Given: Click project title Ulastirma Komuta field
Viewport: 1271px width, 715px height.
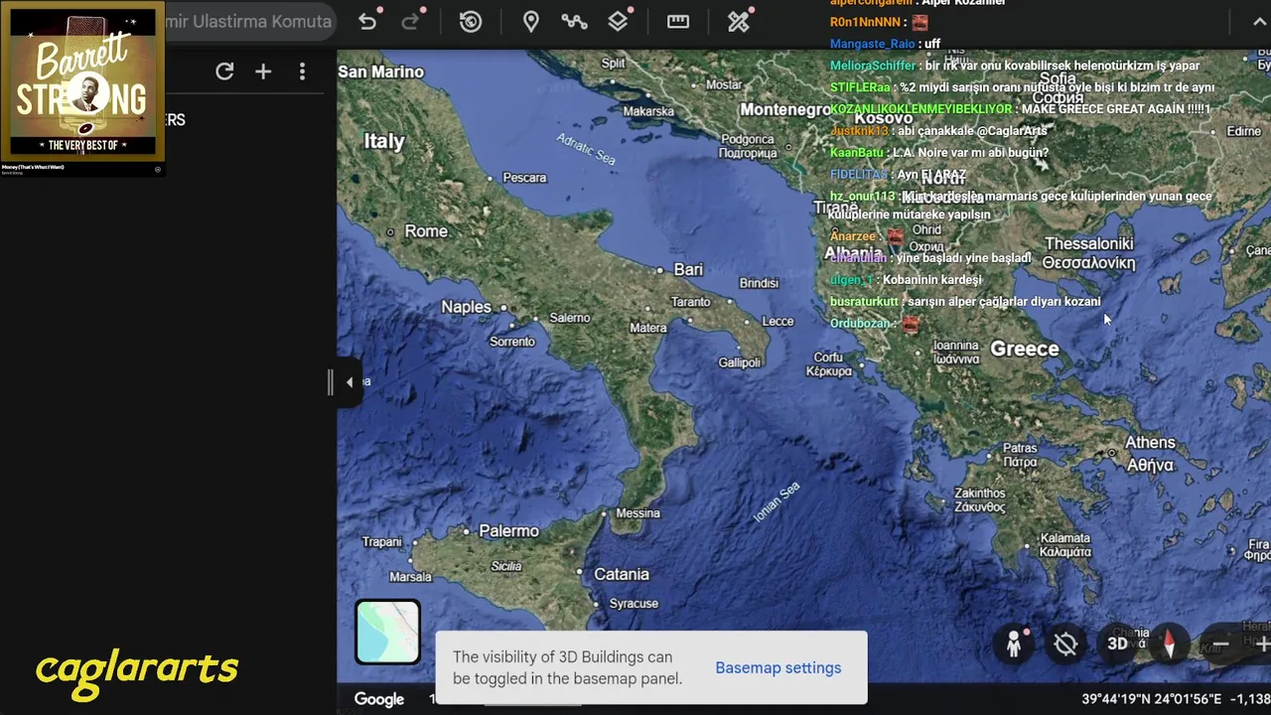Looking at the screenshot, I should (x=248, y=22).
